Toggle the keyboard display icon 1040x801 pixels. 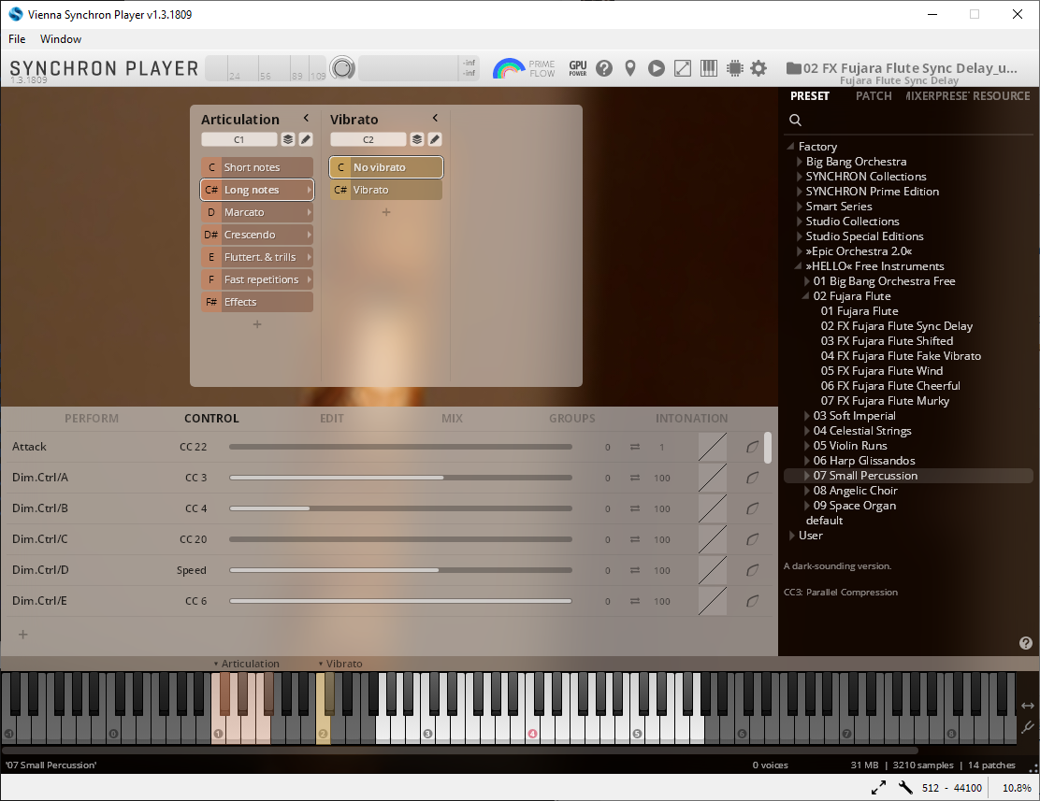(x=708, y=67)
